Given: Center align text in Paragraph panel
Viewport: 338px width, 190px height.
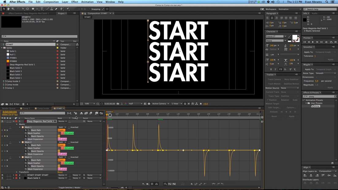Looking at the screenshot, I should coord(272,18).
